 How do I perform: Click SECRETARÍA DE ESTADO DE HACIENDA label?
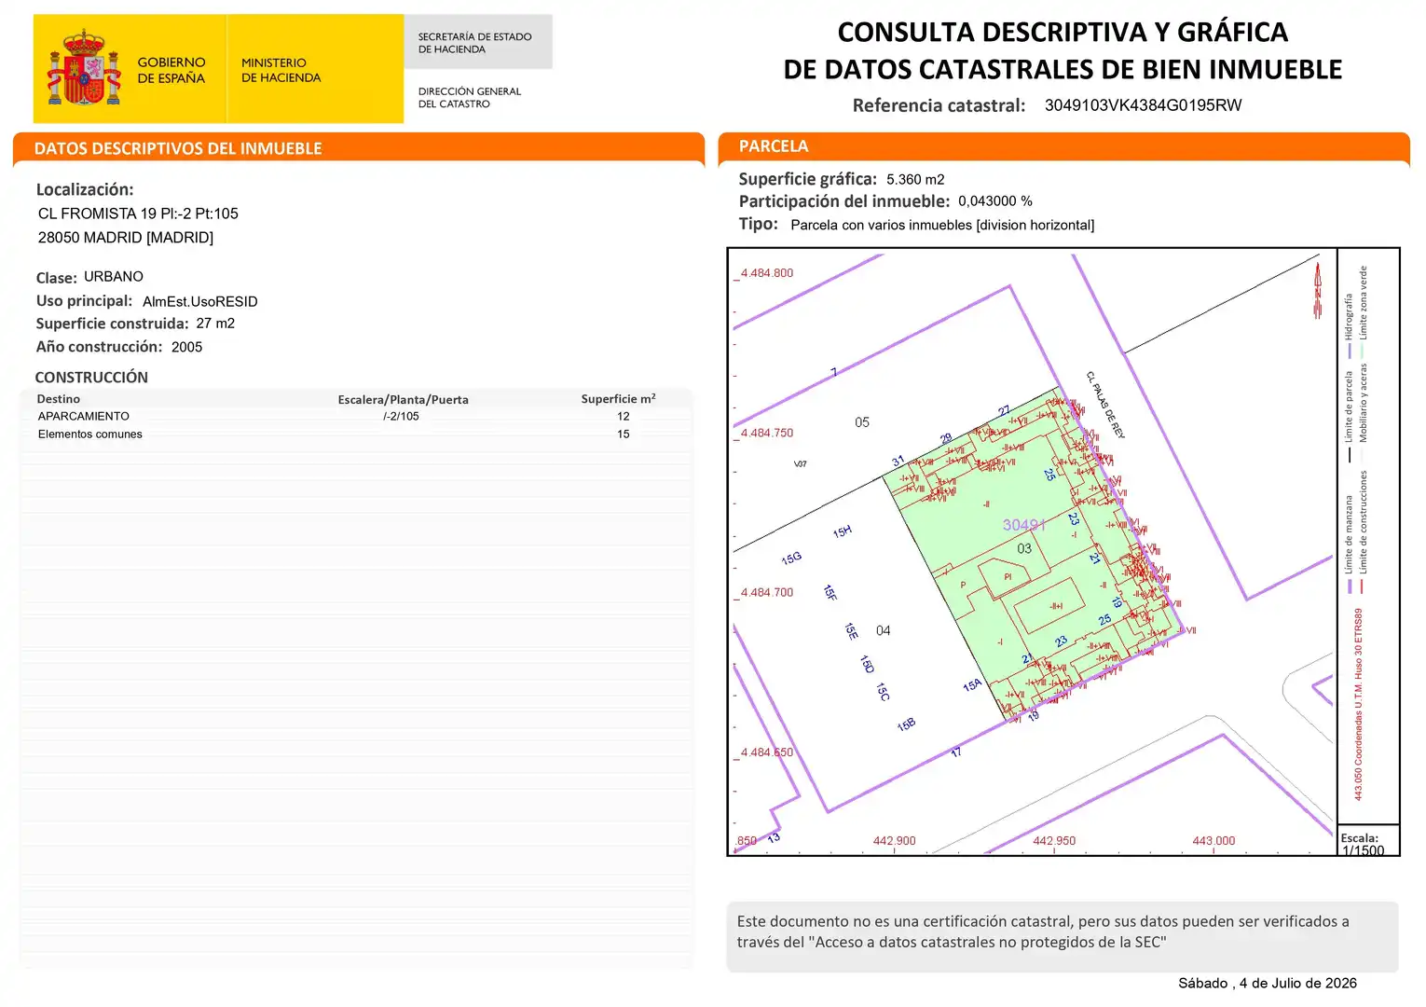tap(474, 43)
